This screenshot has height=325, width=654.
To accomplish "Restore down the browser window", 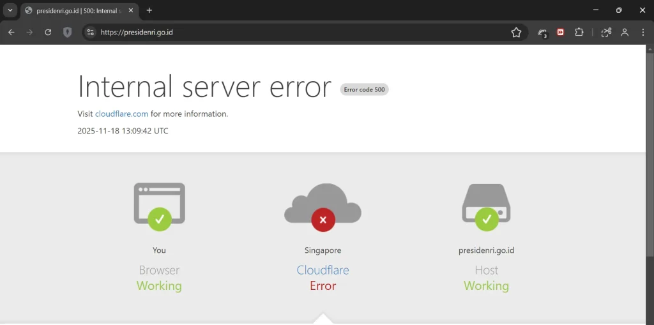I will (x=619, y=10).
